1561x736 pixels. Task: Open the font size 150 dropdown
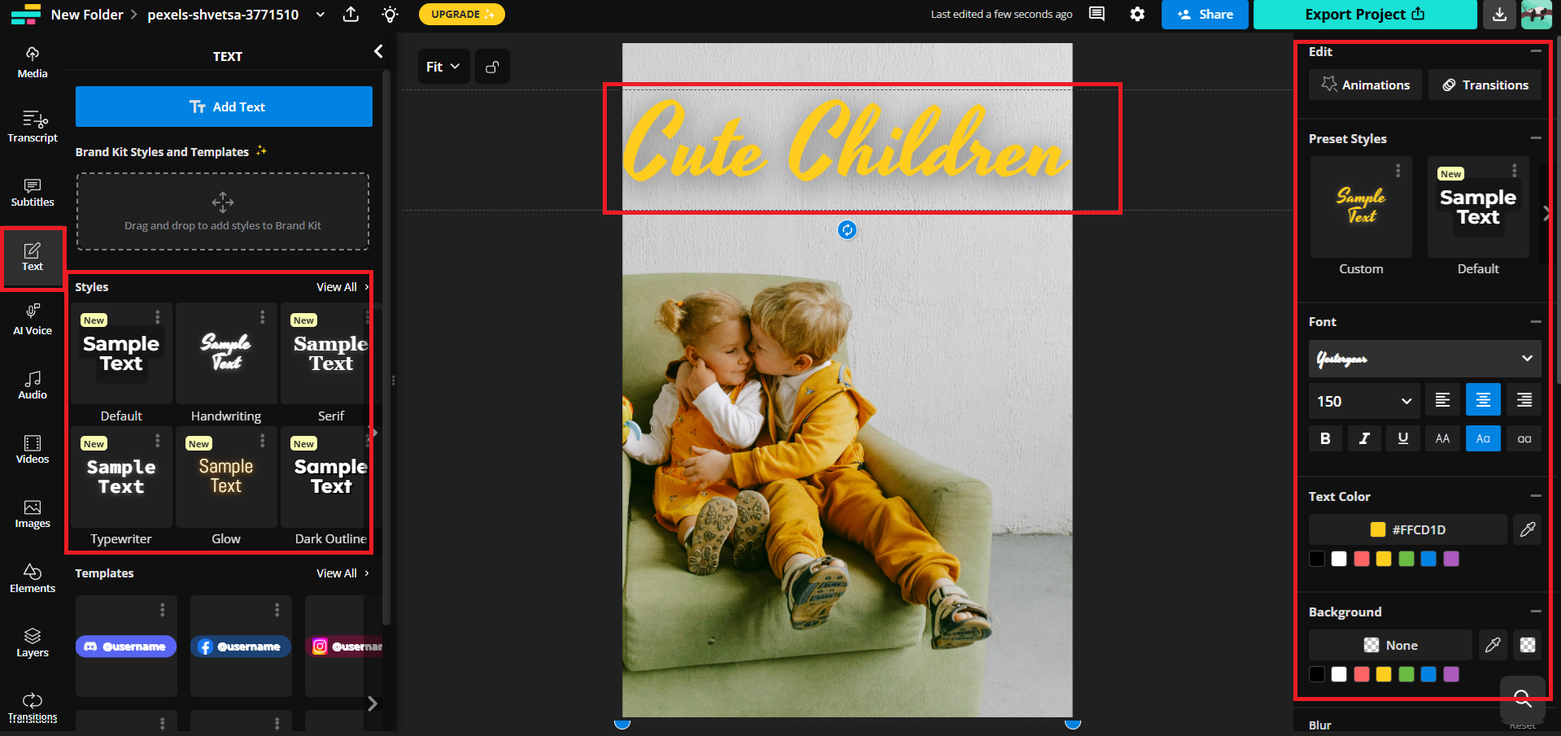tap(1363, 400)
